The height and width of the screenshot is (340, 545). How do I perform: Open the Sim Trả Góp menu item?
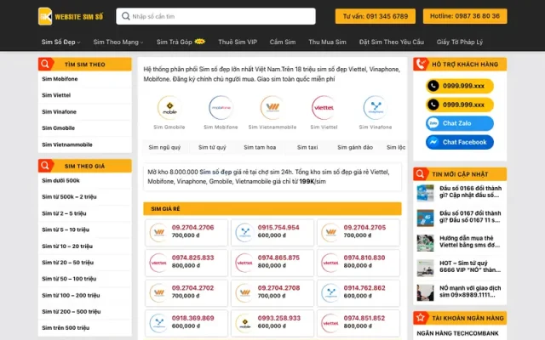pyautogui.click(x=174, y=42)
